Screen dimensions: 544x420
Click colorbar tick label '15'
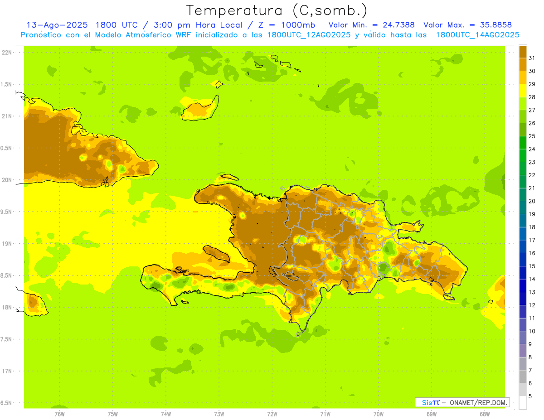(532, 266)
